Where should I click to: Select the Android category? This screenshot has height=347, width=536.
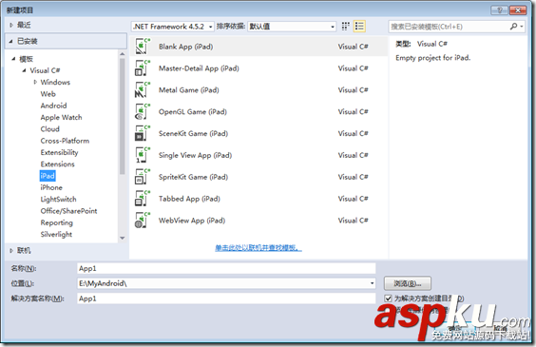click(x=53, y=106)
